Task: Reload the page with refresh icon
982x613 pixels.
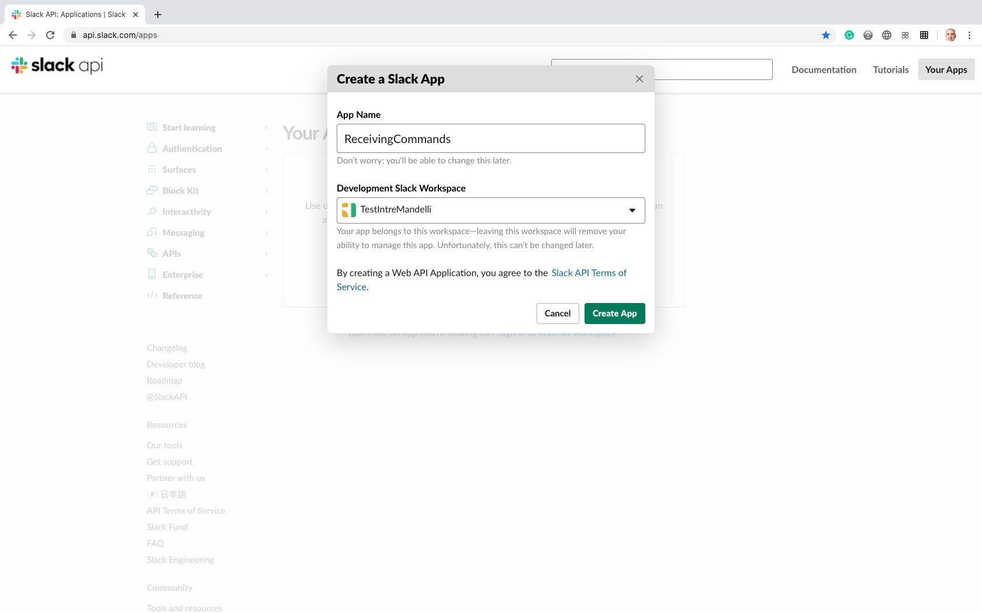Action: pyautogui.click(x=50, y=35)
